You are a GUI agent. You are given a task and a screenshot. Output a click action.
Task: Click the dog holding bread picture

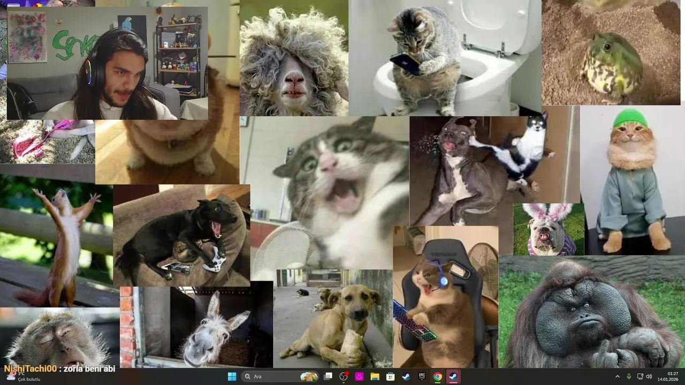tap(333, 319)
